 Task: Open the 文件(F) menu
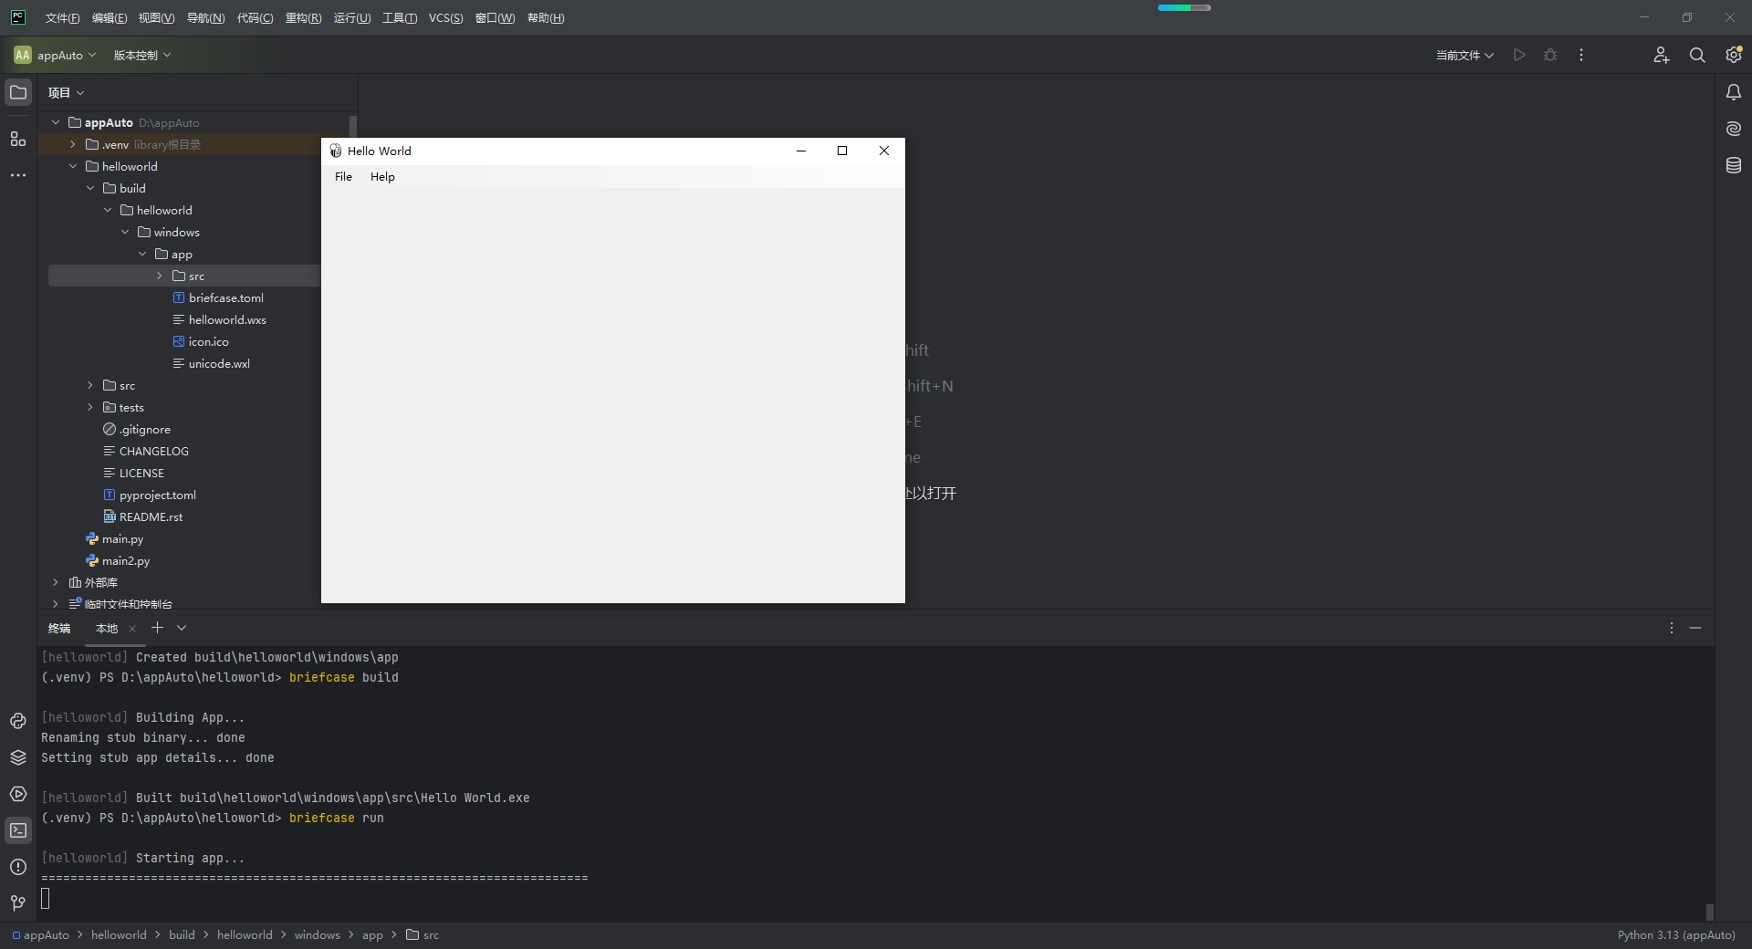click(x=62, y=18)
